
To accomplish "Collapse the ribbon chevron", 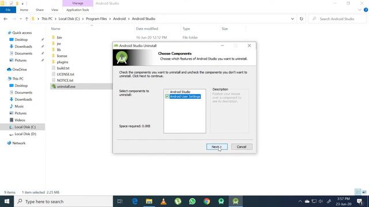I will coord(359,10).
